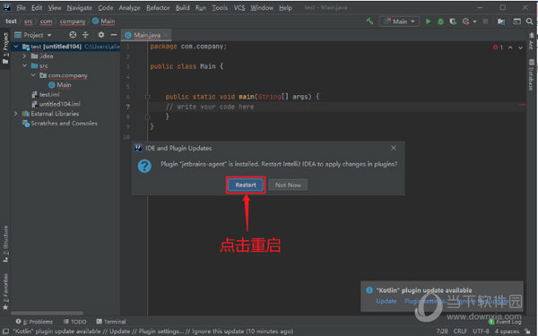Start debugging with the bug icon
Image resolution: width=538 pixels, height=336 pixels.
(440, 22)
